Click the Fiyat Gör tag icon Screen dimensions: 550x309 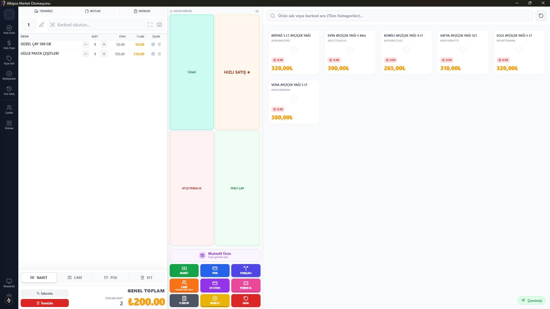click(9, 60)
